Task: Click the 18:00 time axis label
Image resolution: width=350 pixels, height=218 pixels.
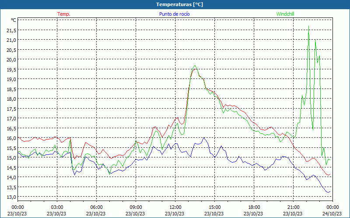Action: point(254,207)
